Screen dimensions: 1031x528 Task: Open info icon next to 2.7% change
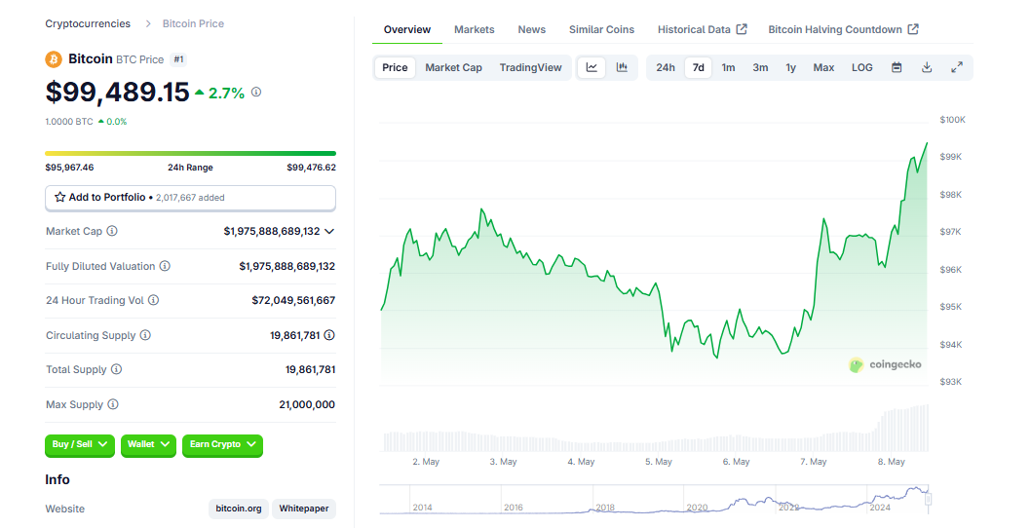[x=256, y=92]
